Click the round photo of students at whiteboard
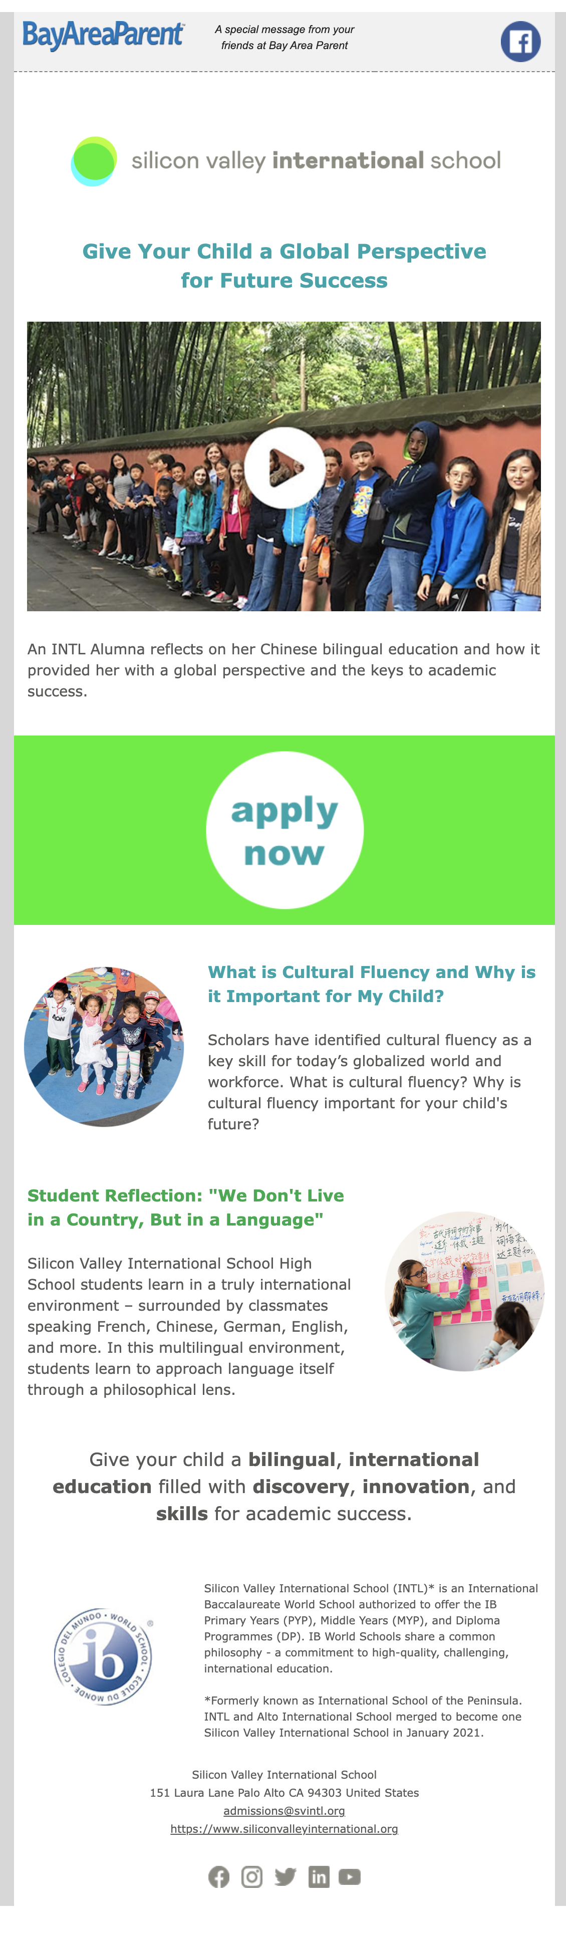This screenshot has height=1939, width=566. pos(464,1291)
